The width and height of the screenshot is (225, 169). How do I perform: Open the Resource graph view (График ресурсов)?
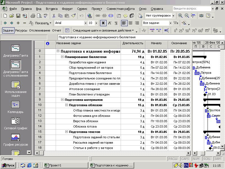coord(15,140)
